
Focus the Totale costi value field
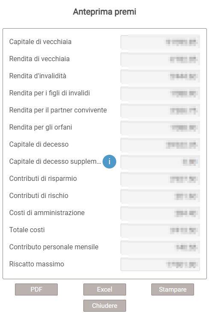coord(160,230)
